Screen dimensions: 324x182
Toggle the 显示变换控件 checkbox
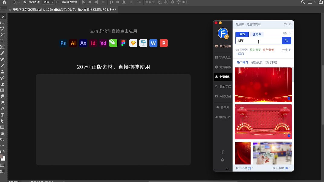click(x=58, y=2)
